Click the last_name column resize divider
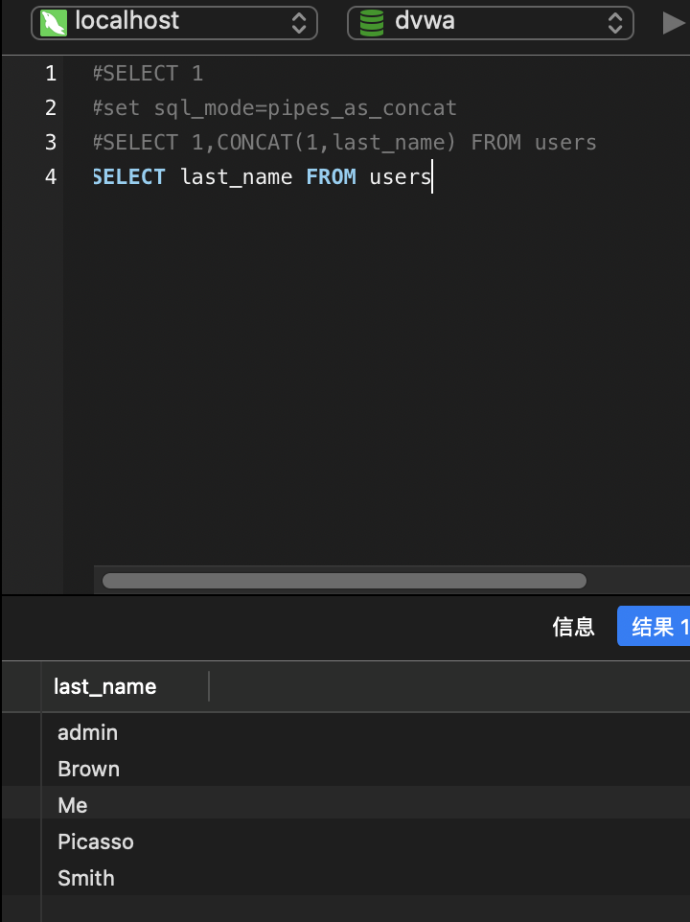690x922 pixels. pos(209,686)
